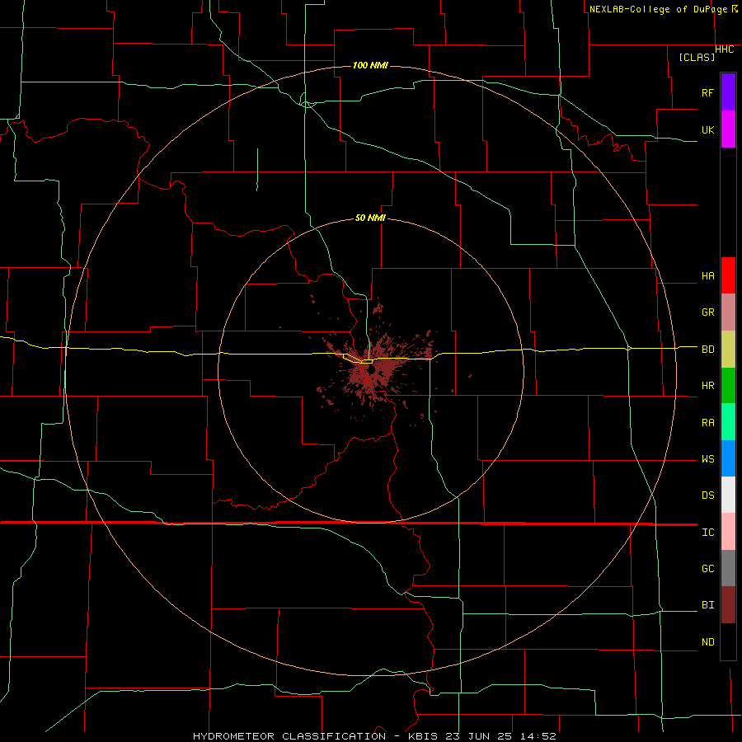Click the WS legend label
The height and width of the screenshot is (742, 742).
[x=707, y=459]
